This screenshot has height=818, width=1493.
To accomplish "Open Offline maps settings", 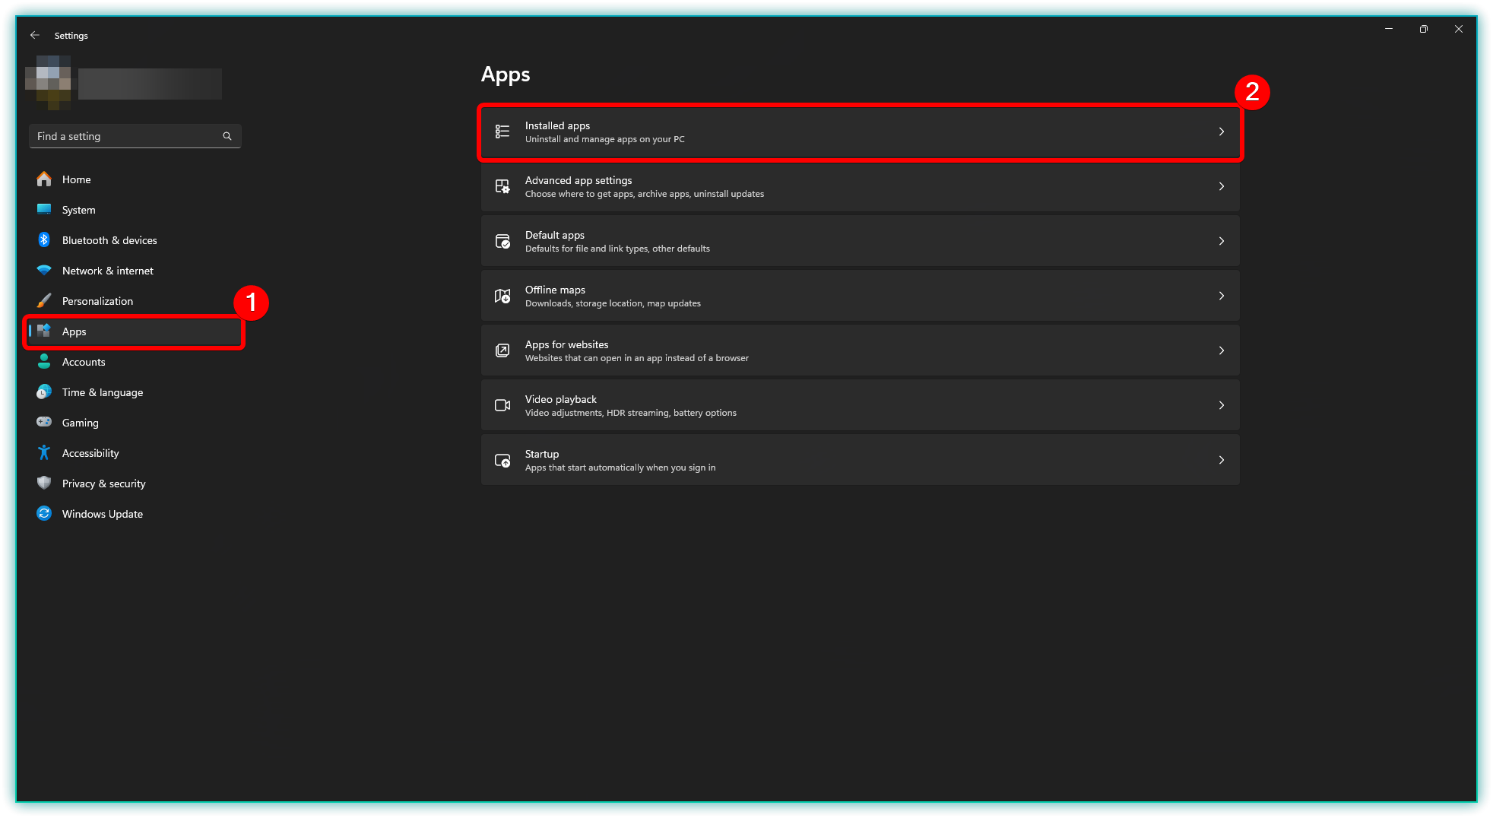I will pyautogui.click(x=859, y=296).
